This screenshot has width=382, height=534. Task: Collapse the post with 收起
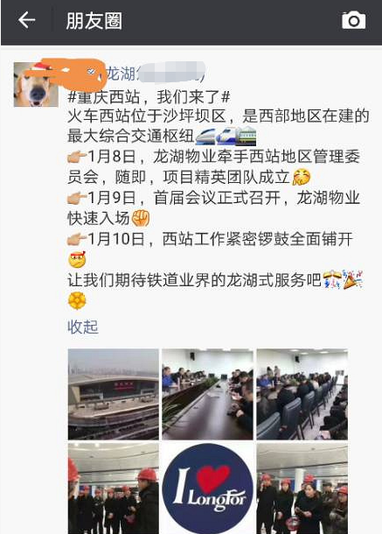pos(83,327)
